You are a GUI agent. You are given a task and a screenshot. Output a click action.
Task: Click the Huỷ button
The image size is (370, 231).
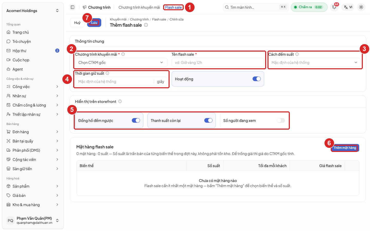(x=77, y=23)
